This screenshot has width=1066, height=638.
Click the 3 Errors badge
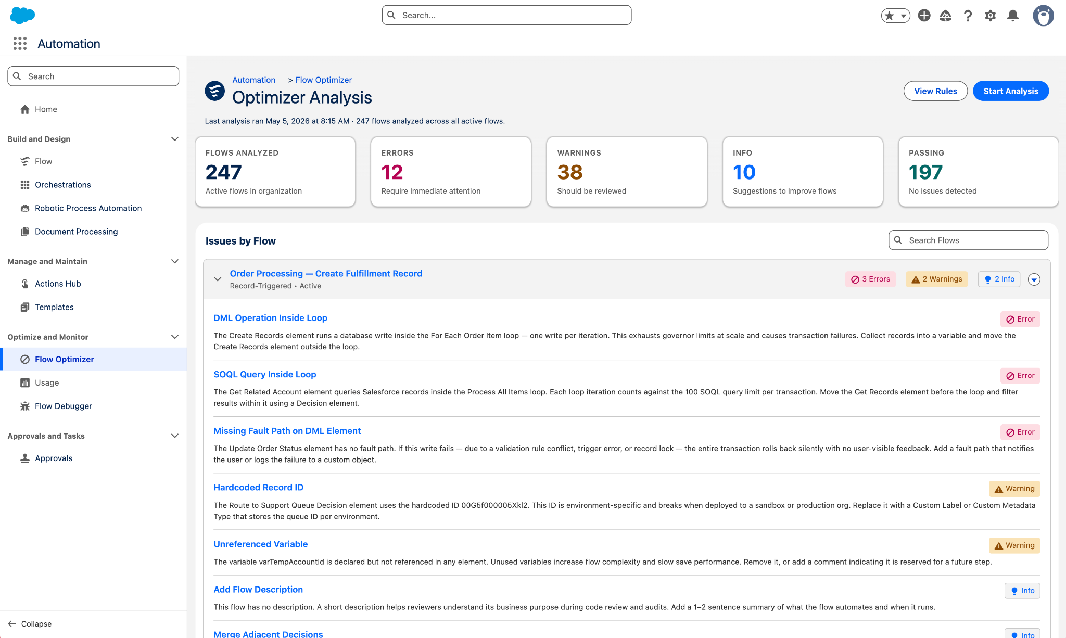870,279
